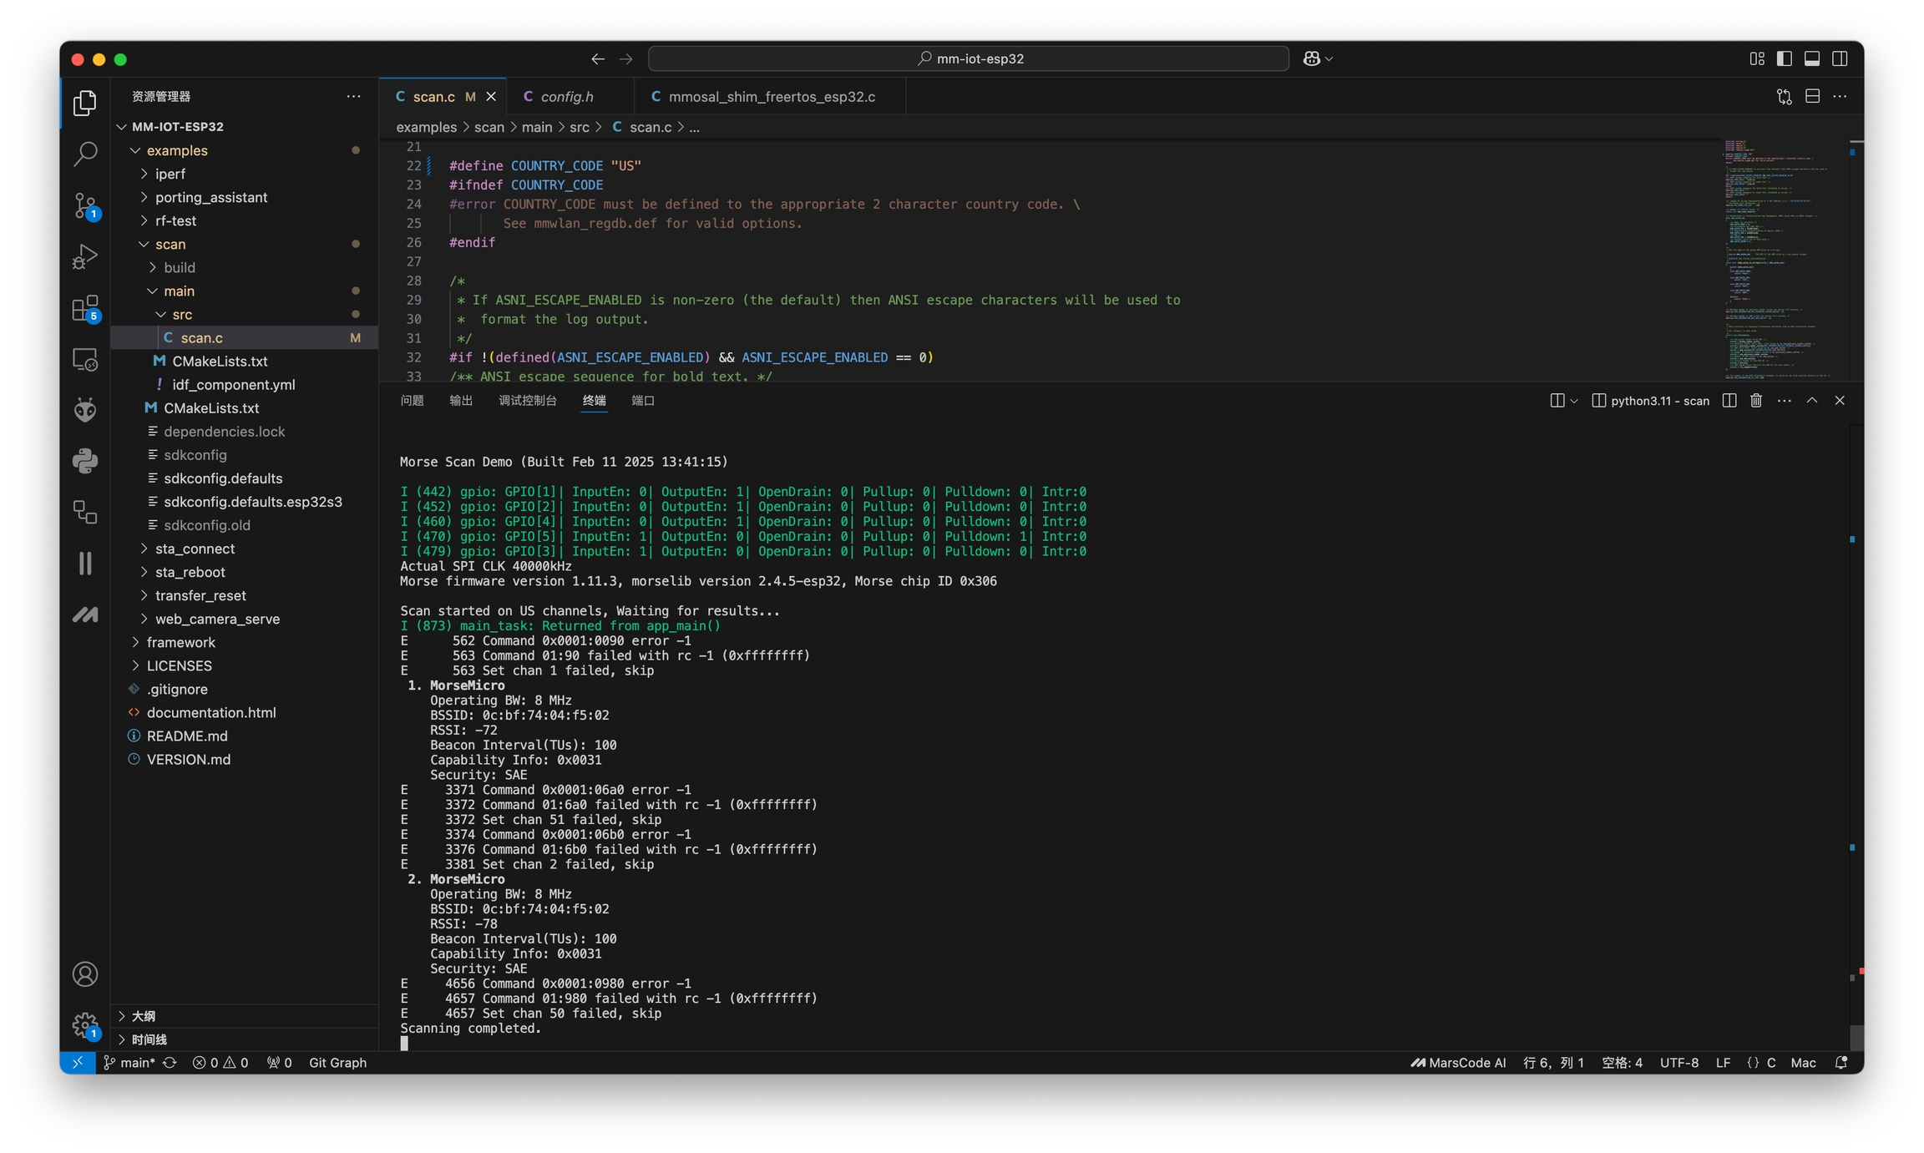Click Git Graph in status bar

click(x=337, y=1063)
